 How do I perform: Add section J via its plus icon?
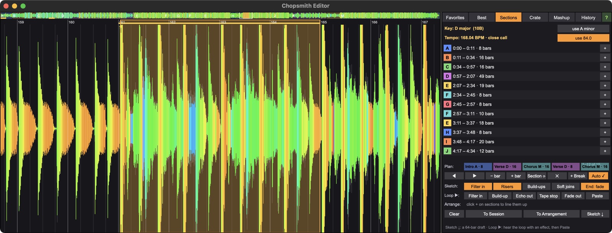[x=605, y=151]
